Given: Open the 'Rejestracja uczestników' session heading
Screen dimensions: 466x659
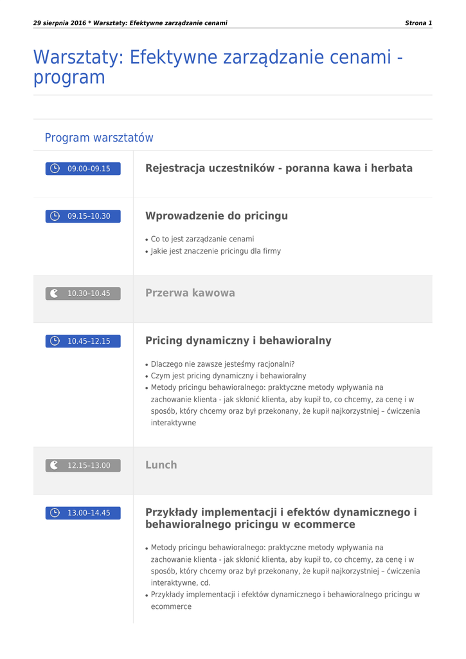Looking at the screenshot, I should (x=278, y=168).
